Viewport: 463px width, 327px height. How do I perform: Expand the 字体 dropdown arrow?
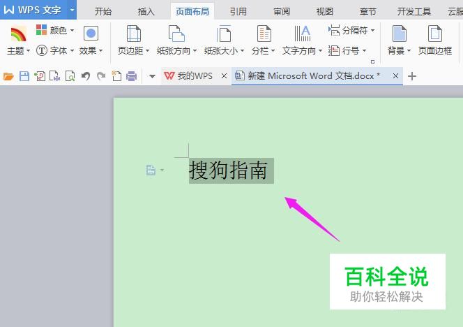click(72, 51)
